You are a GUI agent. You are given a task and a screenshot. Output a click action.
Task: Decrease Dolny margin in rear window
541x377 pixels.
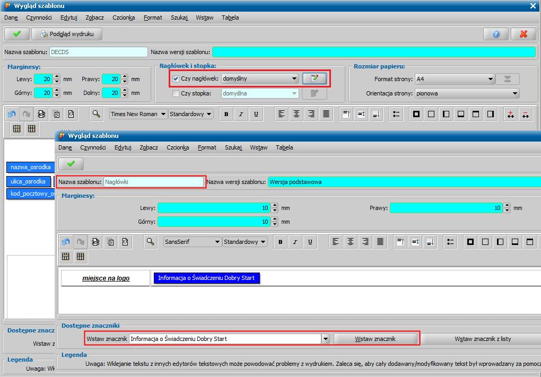point(125,95)
